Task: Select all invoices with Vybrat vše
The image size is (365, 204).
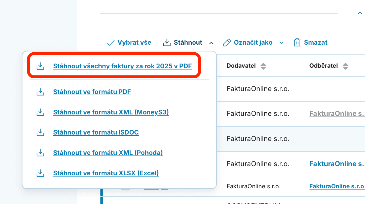Action: [x=134, y=43]
